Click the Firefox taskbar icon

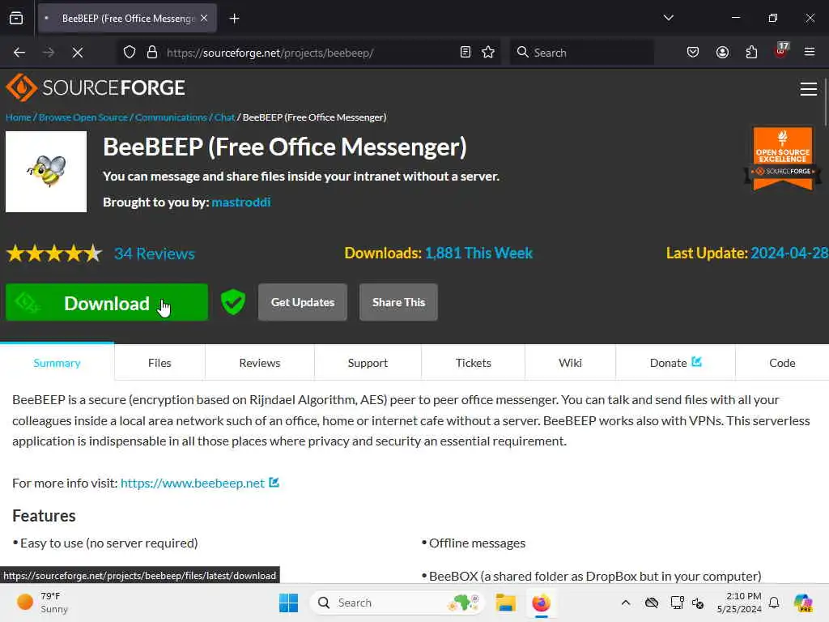541,603
